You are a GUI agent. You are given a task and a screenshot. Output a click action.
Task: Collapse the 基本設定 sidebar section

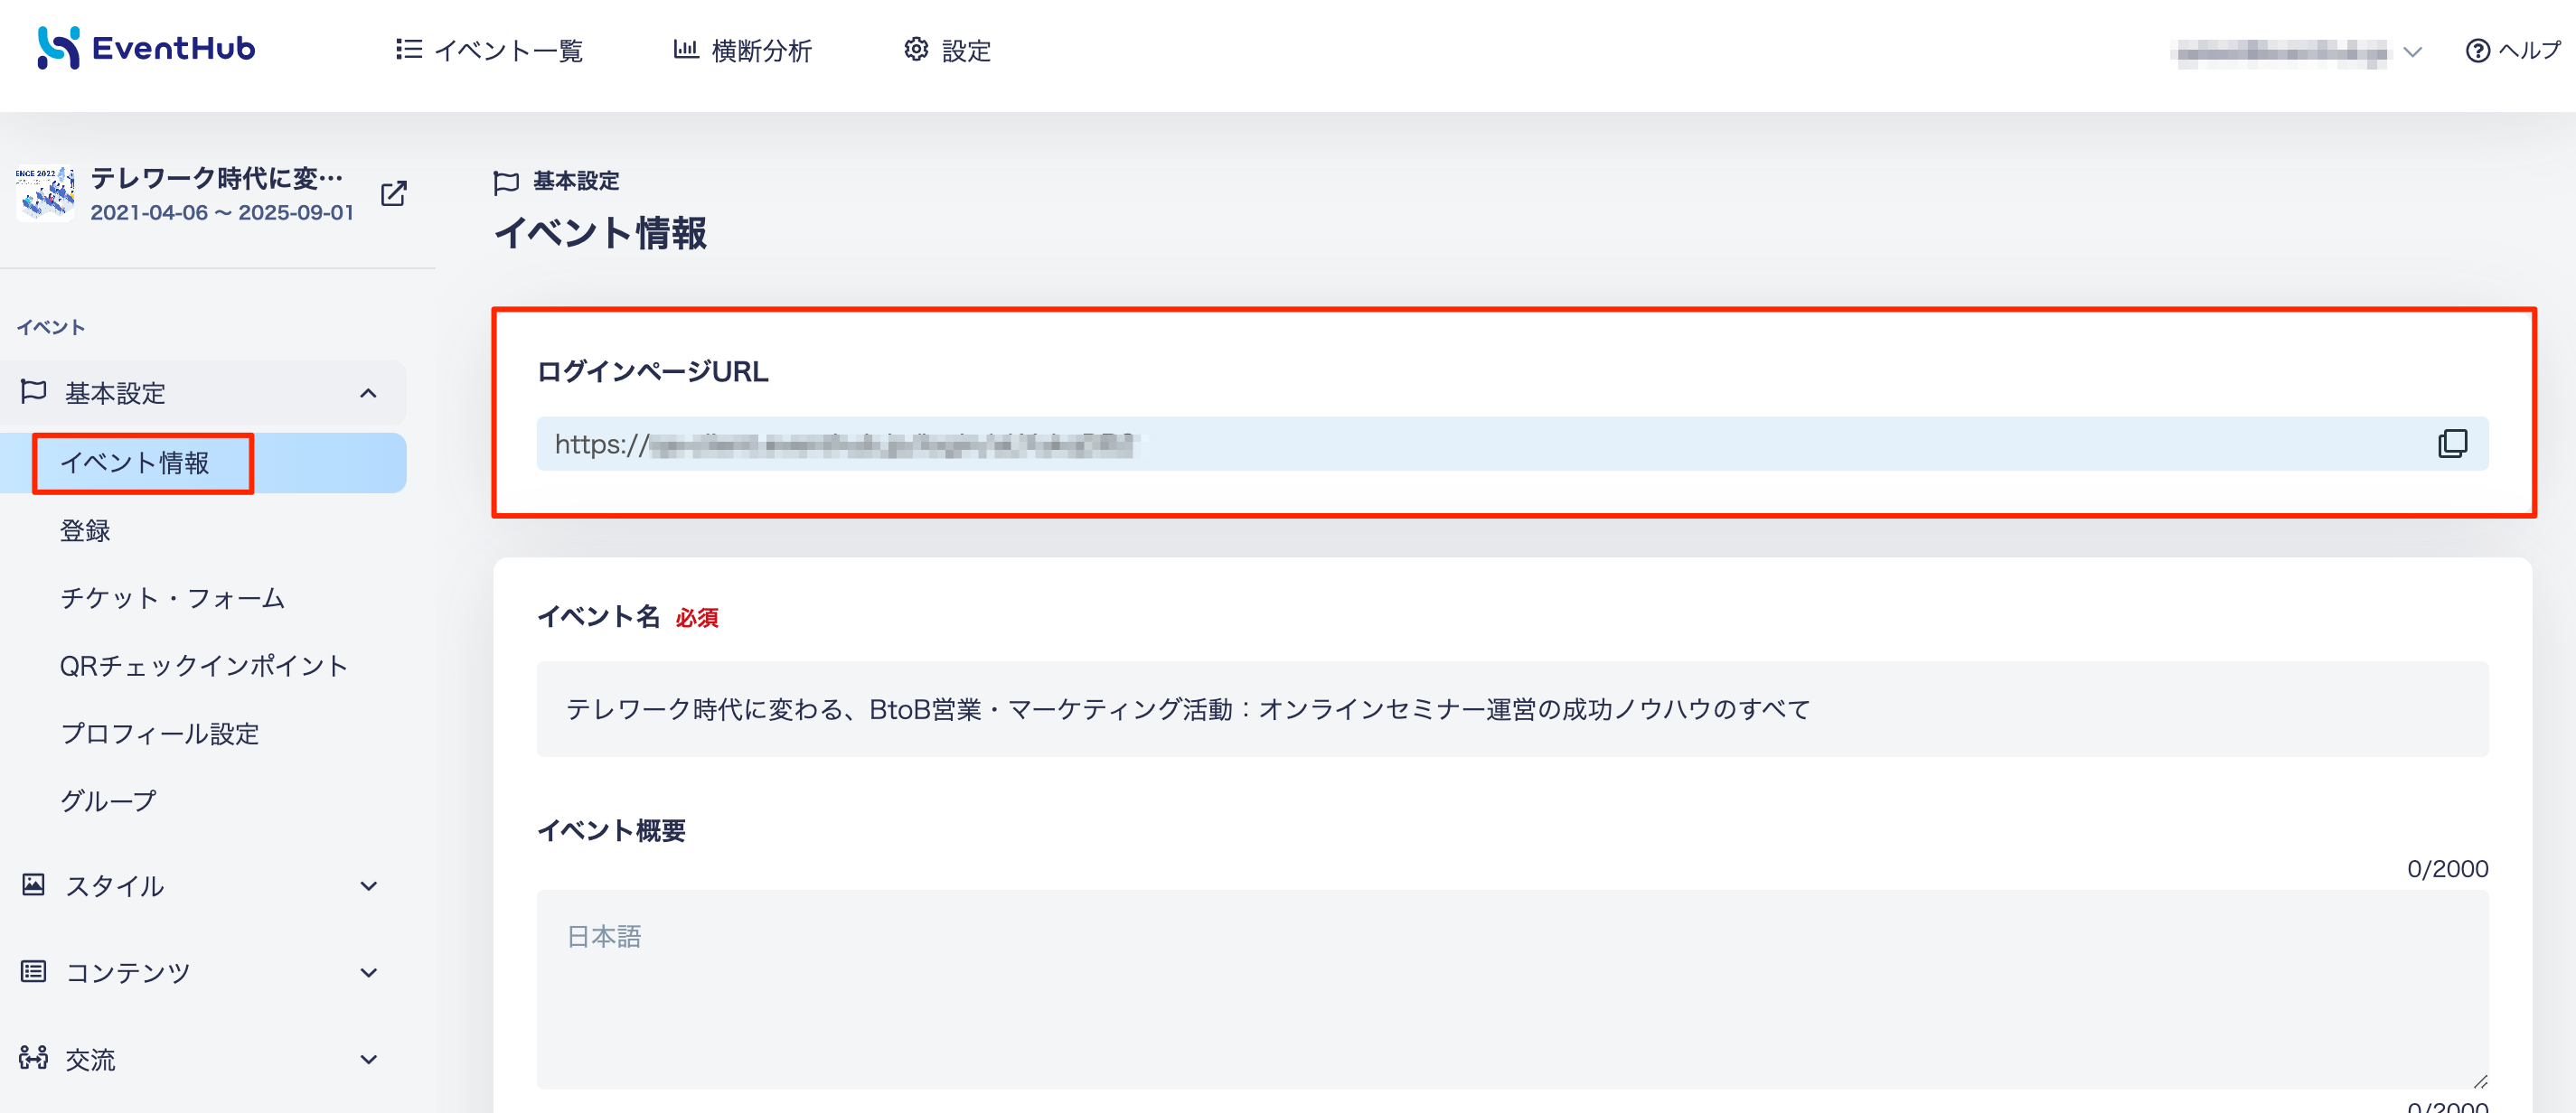coord(203,393)
